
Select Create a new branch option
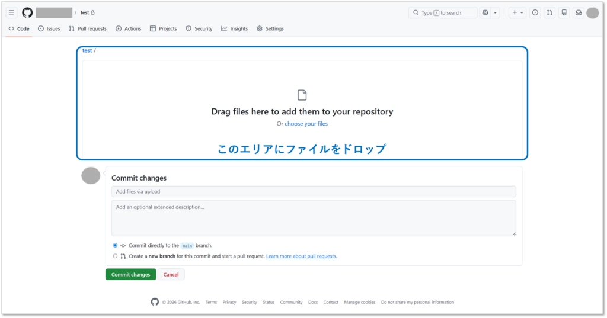click(115, 256)
